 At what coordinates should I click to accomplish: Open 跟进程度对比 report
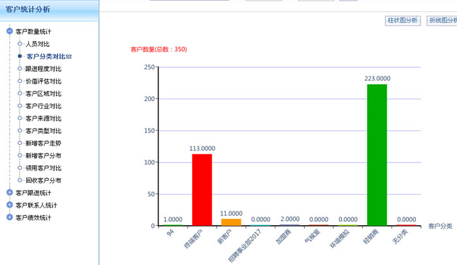point(43,69)
